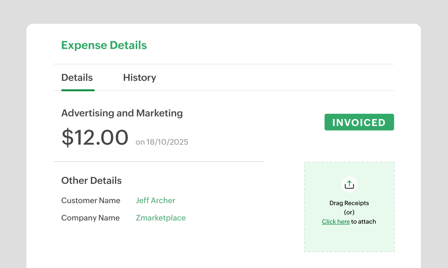
Task: Click the (or) text in the dropzone
Action: click(x=349, y=212)
